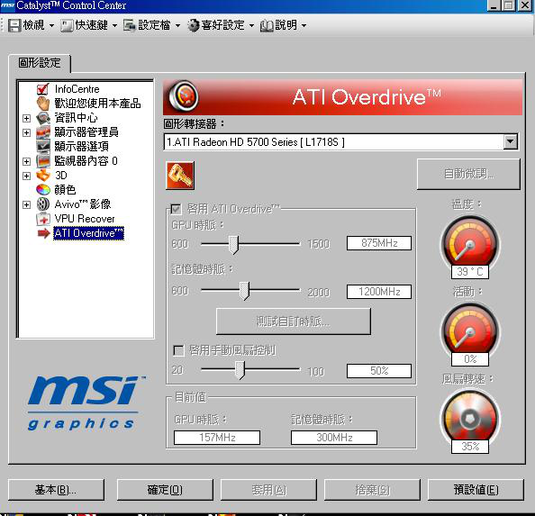The width and height of the screenshot is (535, 516).
Task: Select the 圖形設定 tab
Action: [x=40, y=63]
